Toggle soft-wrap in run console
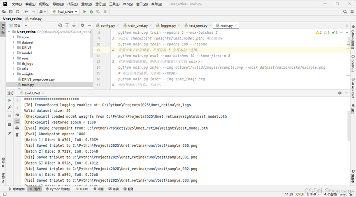Image resolution: width=356 pixels, height=197 pixels. click(17, 114)
